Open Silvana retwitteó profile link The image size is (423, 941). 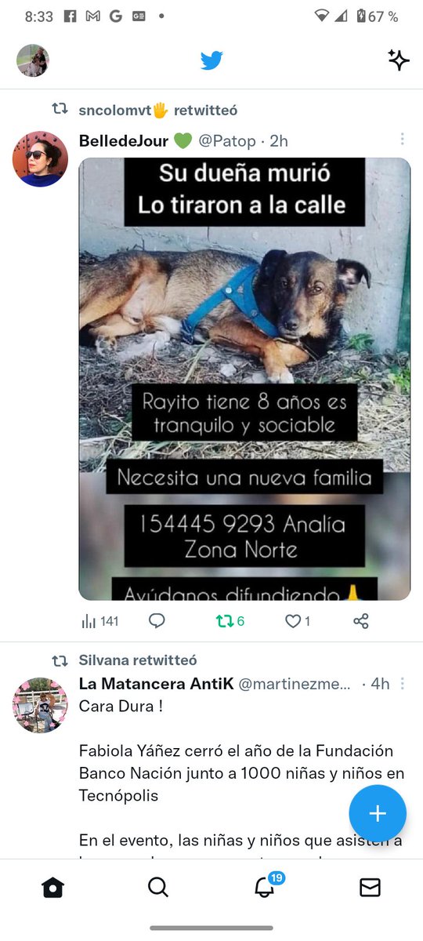138,660
